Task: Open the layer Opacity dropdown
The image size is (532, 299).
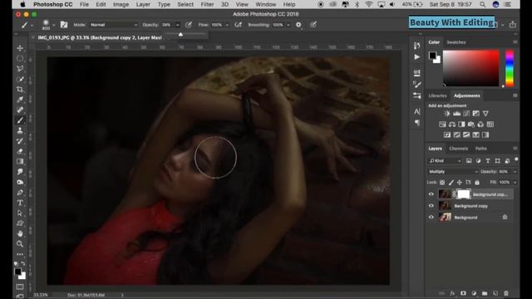Action: [515, 172]
